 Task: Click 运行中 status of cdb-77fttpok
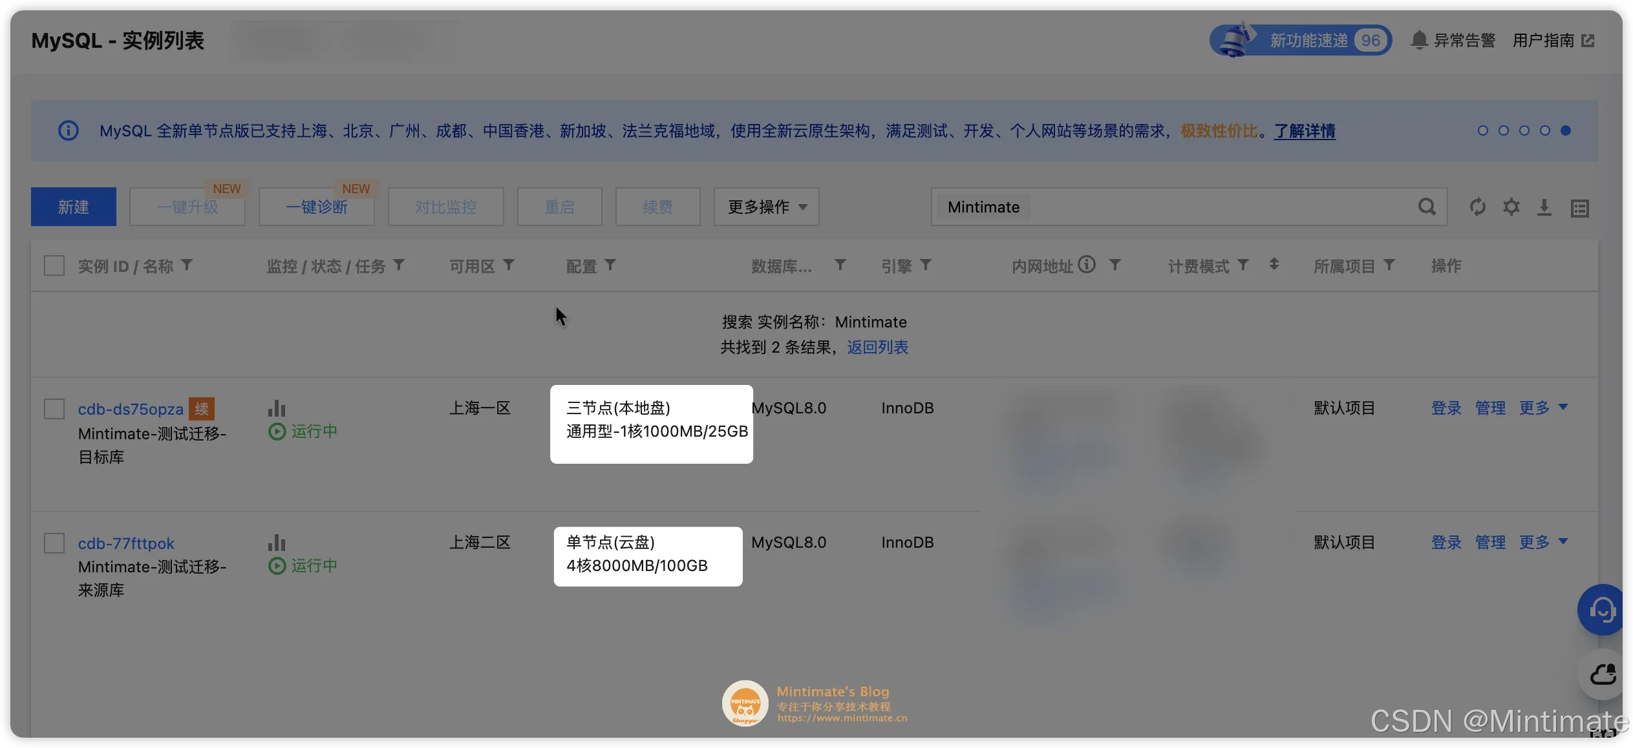click(x=303, y=566)
